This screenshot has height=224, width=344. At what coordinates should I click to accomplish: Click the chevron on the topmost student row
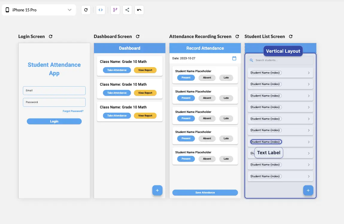309,73
